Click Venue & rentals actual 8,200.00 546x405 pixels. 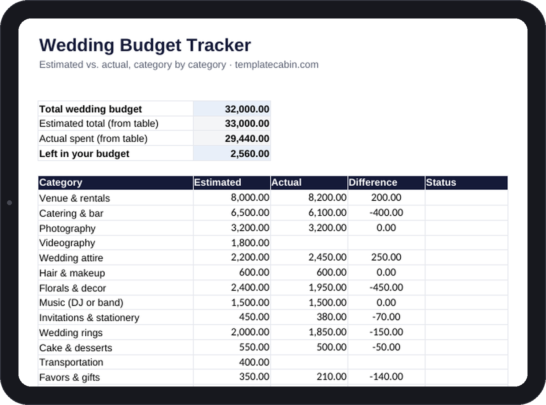309,198
